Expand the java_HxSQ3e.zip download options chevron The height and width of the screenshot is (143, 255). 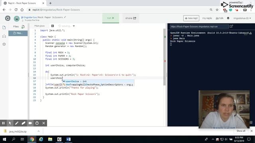39,131
